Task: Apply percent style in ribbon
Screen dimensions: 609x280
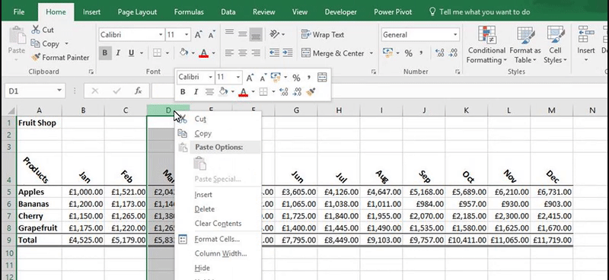Action: [x=408, y=53]
